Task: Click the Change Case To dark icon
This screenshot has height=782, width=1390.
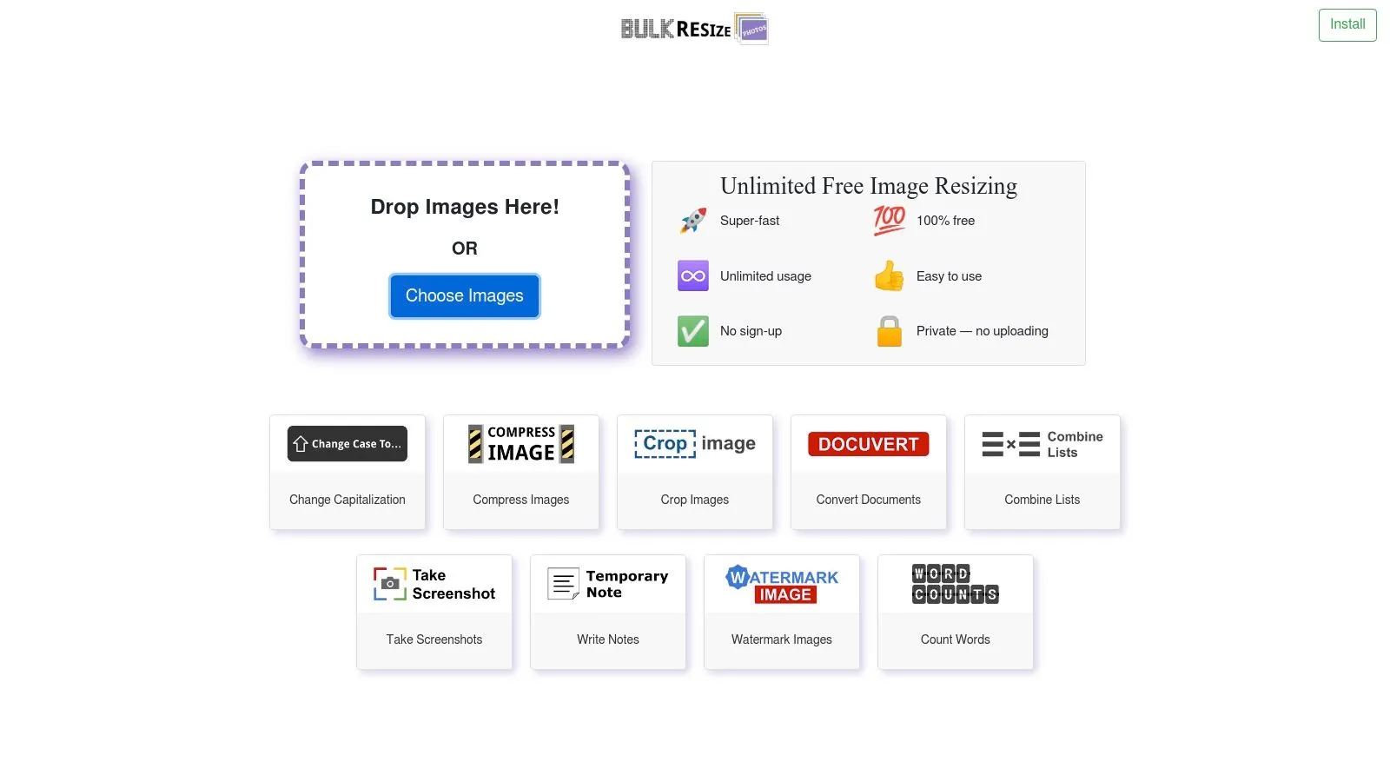Action: coord(347,443)
